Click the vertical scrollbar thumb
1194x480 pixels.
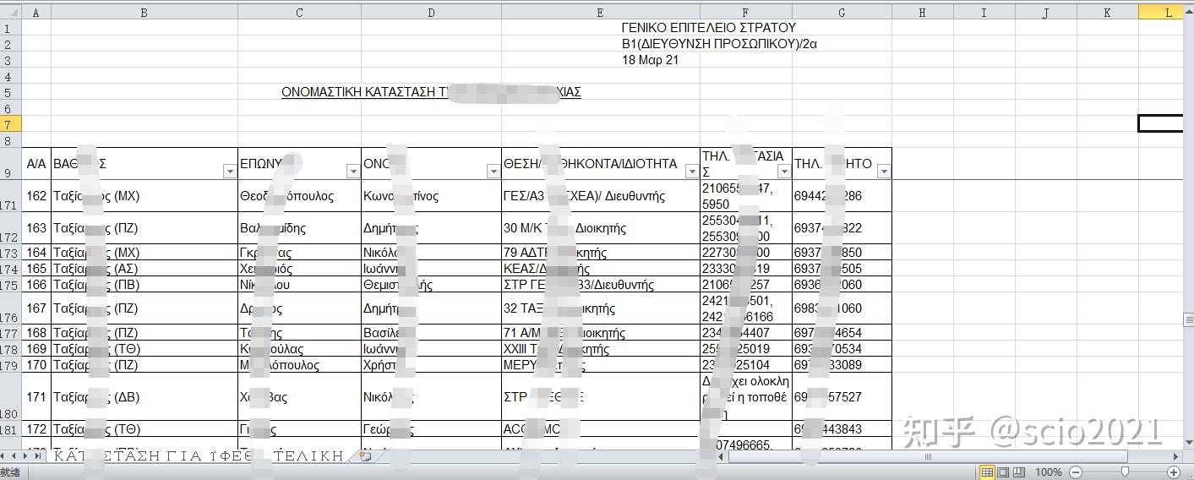[1188, 319]
